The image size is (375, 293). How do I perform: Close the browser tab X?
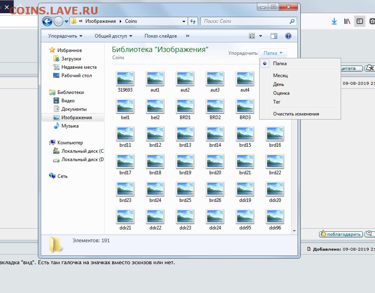[x=7, y=8]
